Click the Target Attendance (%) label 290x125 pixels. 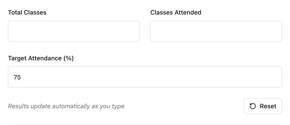[x=41, y=58]
